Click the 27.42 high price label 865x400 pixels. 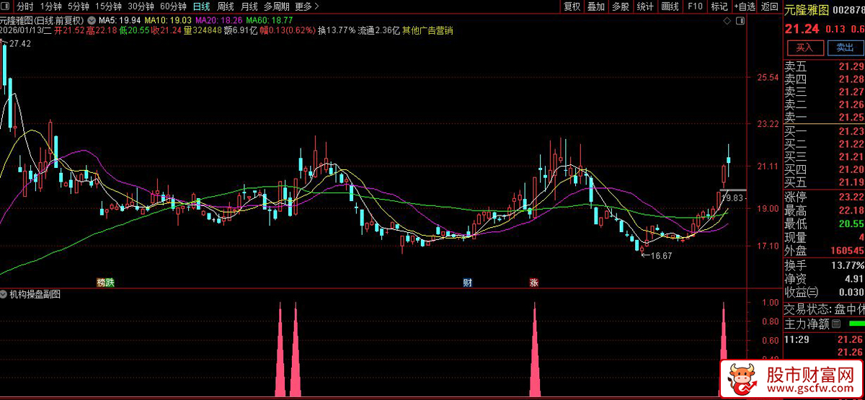[19, 44]
